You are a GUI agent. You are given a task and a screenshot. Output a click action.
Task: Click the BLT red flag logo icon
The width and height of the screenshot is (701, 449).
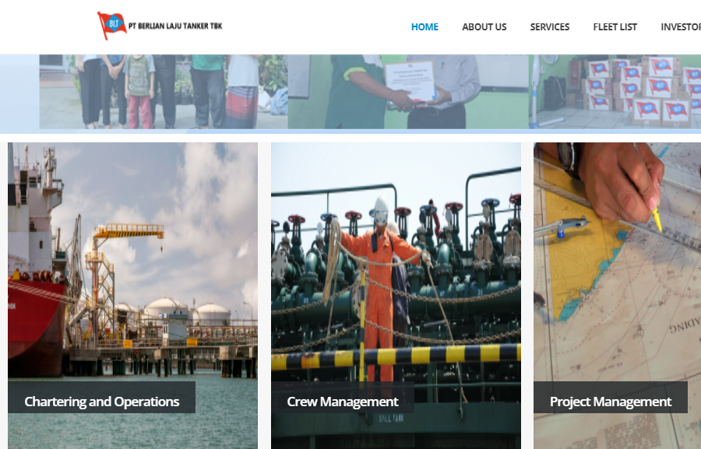tap(111, 26)
